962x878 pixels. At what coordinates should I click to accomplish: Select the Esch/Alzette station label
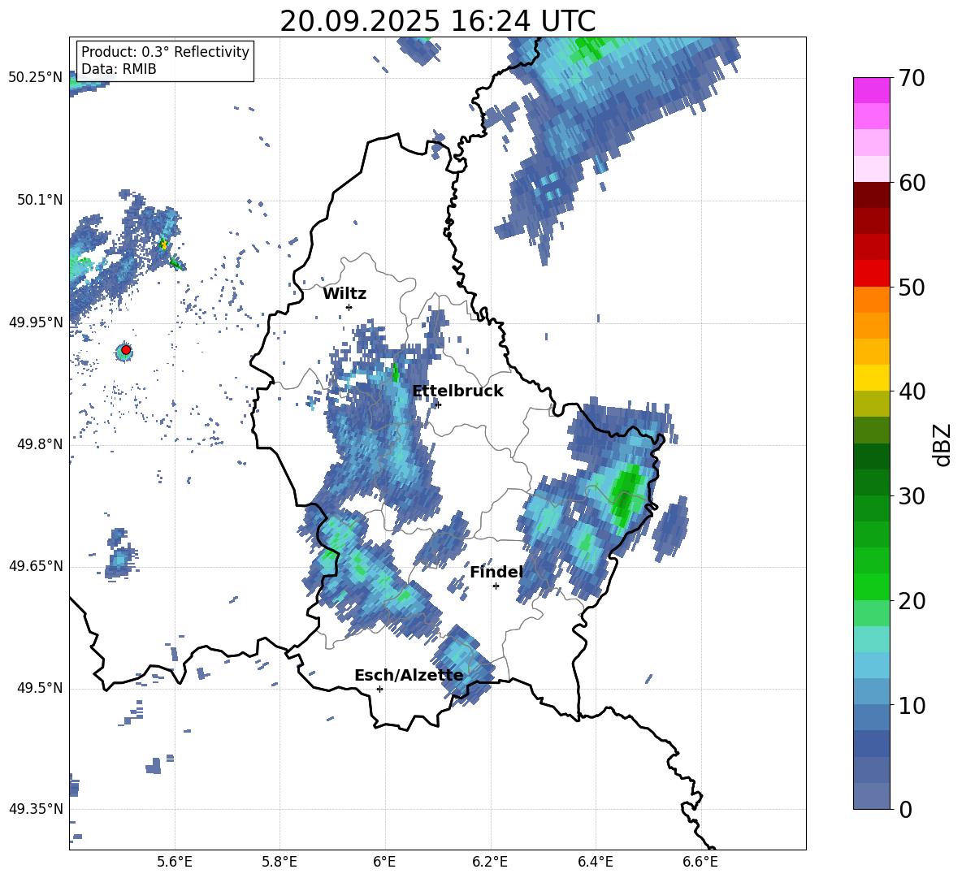[409, 676]
